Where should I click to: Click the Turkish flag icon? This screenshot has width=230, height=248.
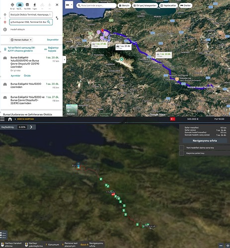[x=173, y=119]
